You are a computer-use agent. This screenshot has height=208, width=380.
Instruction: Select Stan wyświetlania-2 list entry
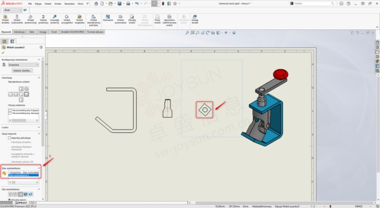pyautogui.click(x=23, y=175)
